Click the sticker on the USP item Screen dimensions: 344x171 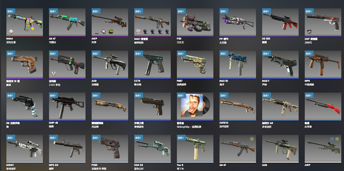tap(309, 31)
